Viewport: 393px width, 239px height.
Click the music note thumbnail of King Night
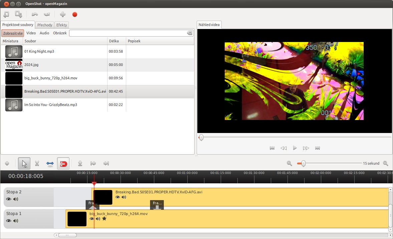pyautogui.click(x=14, y=52)
